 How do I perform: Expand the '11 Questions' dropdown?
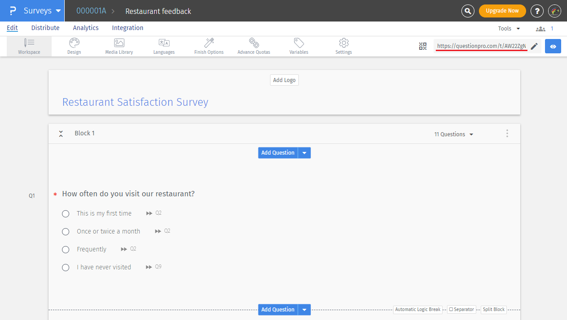point(453,134)
